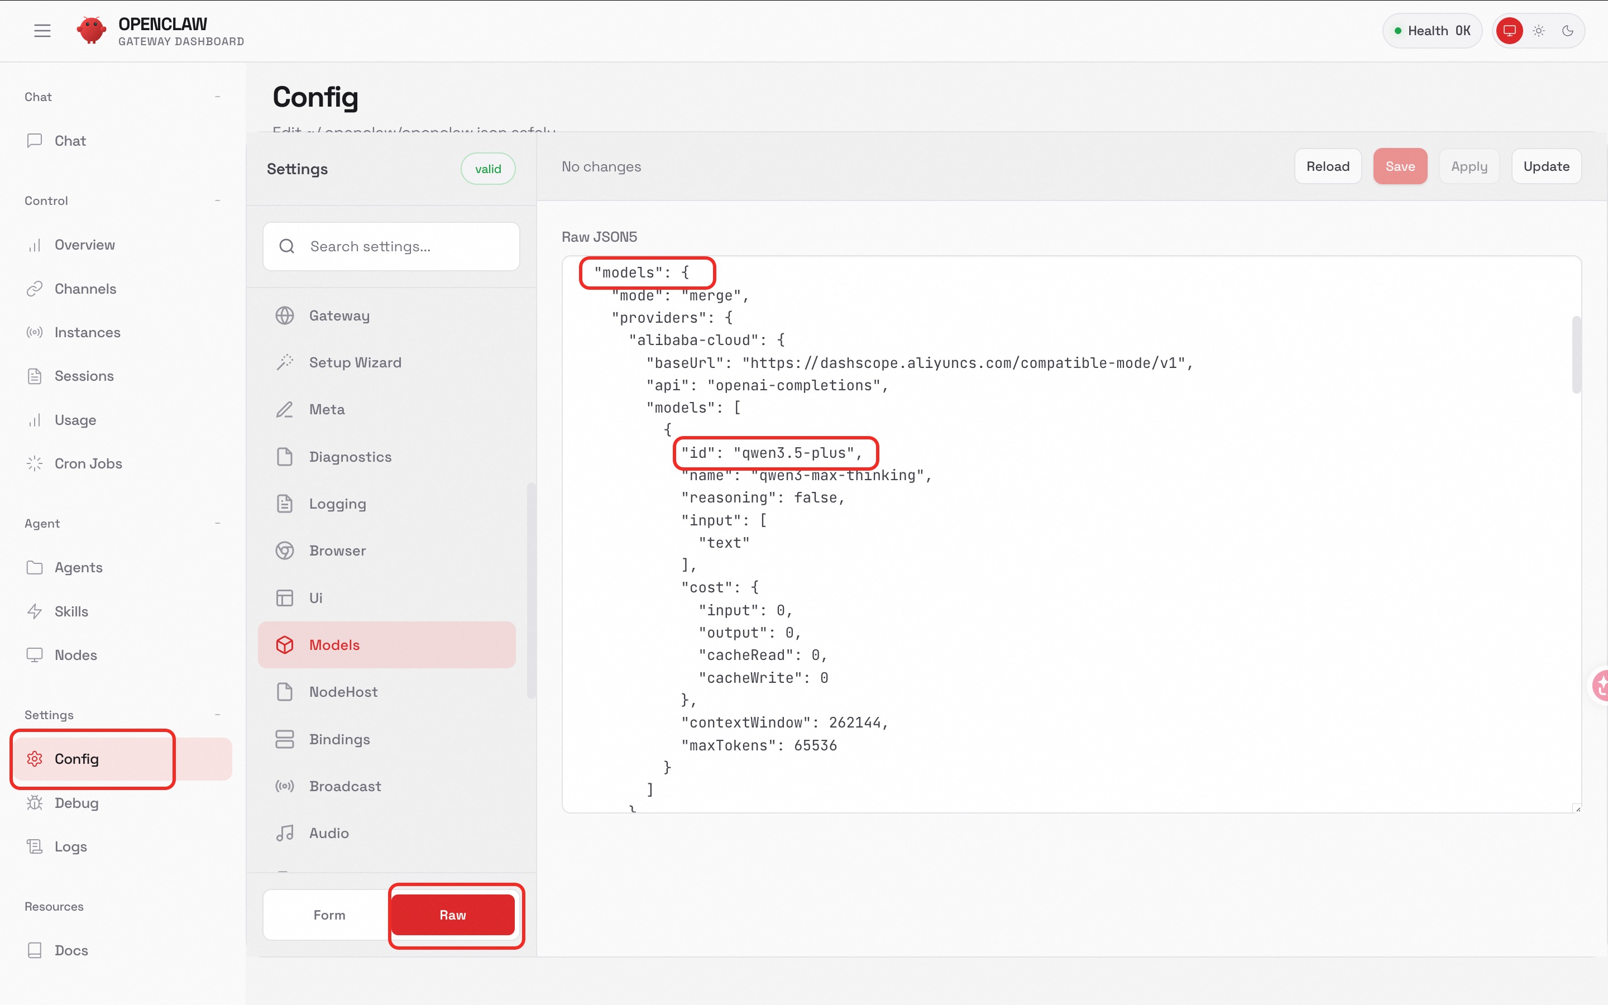
Task: Click the hamburger menu icon
Action: click(x=42, y=31)
